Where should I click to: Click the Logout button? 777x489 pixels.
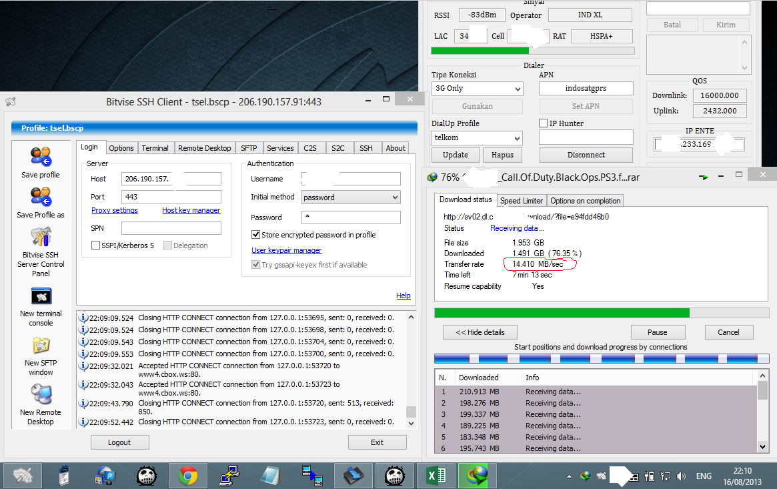pos(119,442)
